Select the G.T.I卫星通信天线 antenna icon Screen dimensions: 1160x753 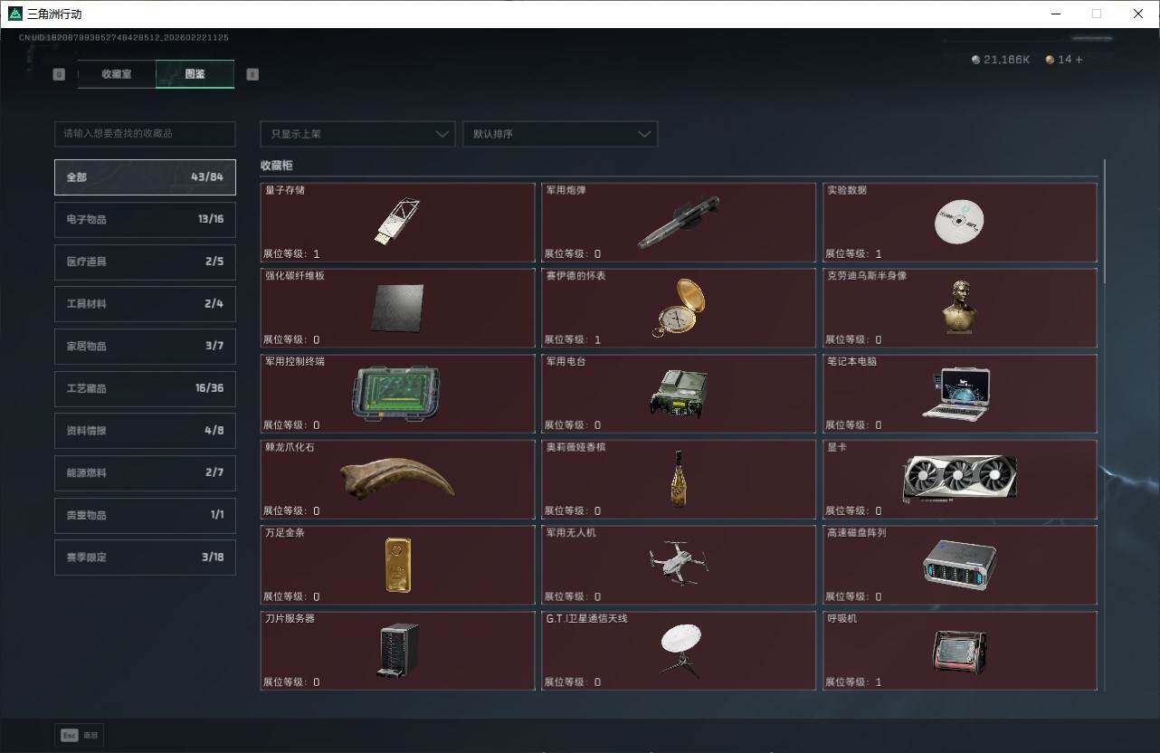[680, 651]
